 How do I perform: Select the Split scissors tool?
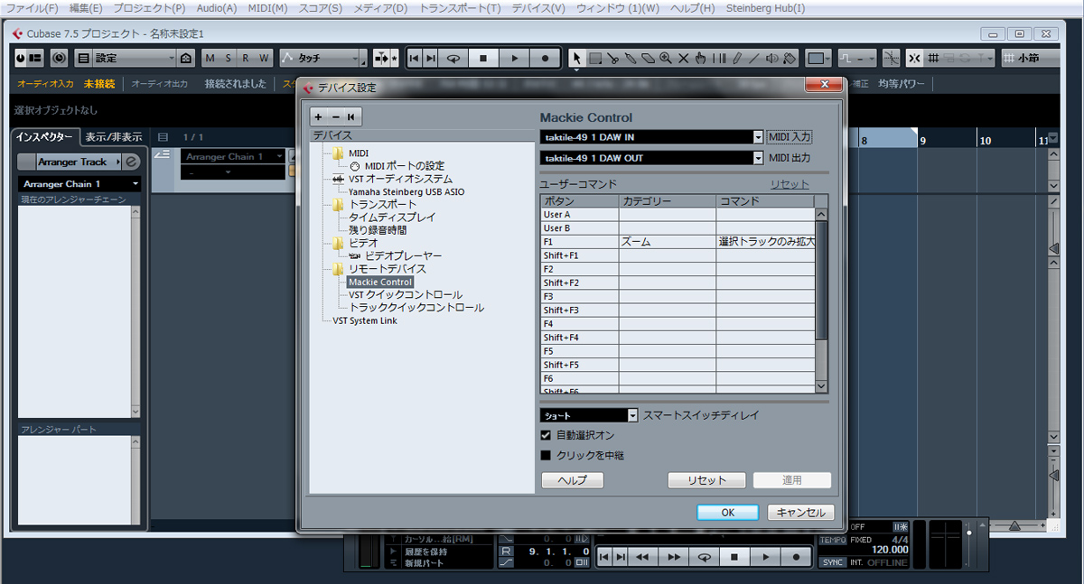pyautogui.click(x=612, y=58)
